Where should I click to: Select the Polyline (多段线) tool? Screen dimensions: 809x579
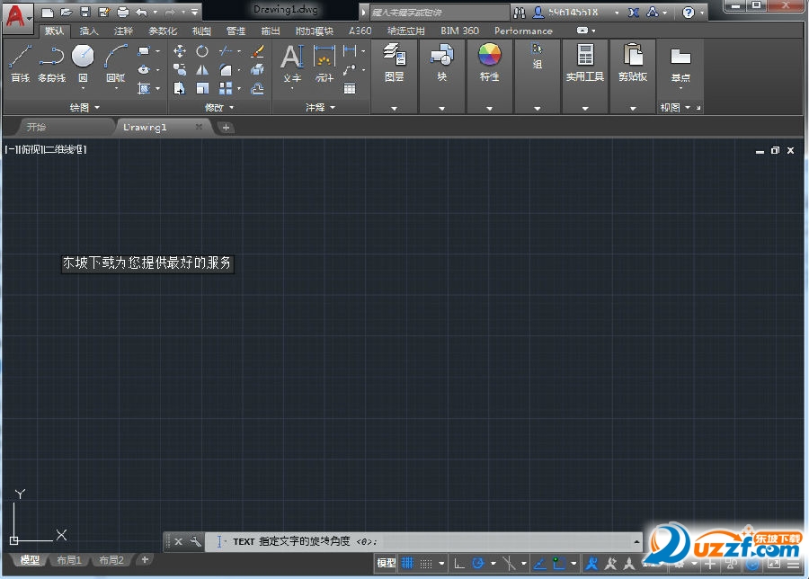(x=51, y=64)
